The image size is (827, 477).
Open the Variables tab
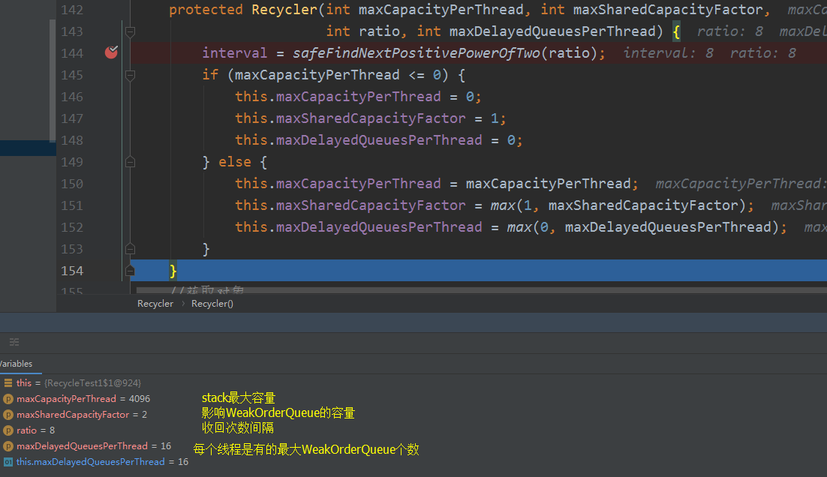(x=17, y=364)
